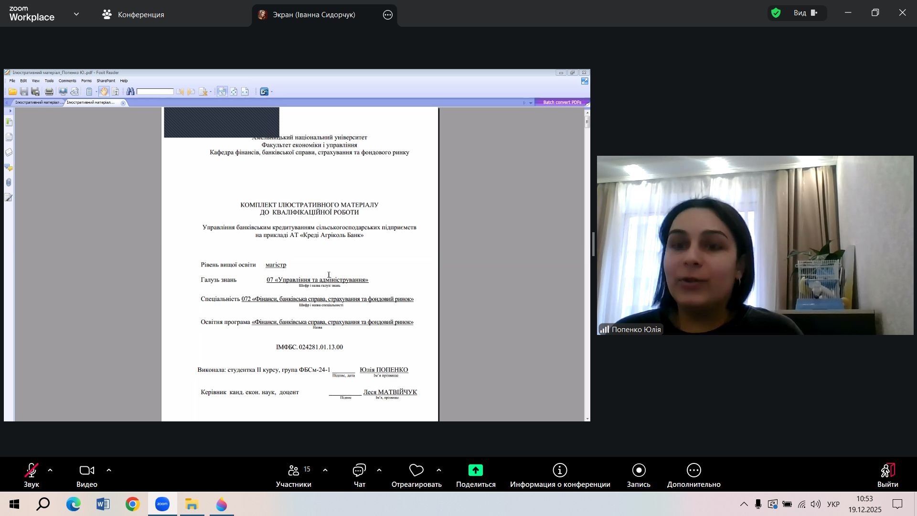Click the green Поделиться share screen icon
Screen dimensions: 917x516
click(x=475, y=471)
